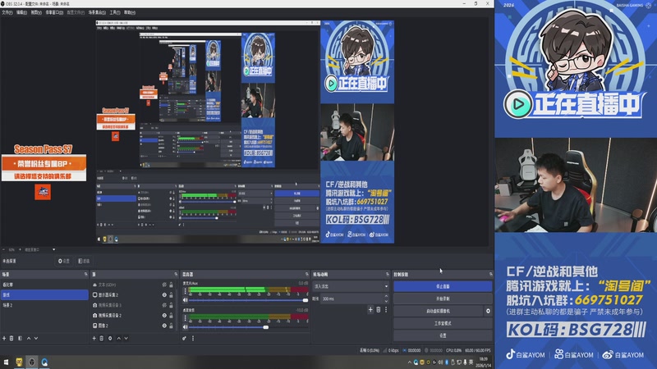Open the Scene Collection menu
The height and width of the screenshot is (369, 657).
point(97,12)
